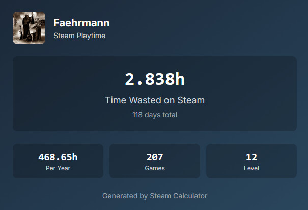308x210 pixels.
Task: Open the Generated by Steam Calculator credit
Action: [155, 195]
